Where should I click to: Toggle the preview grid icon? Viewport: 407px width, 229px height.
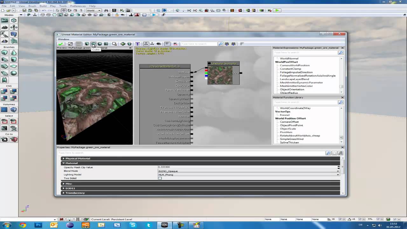pos(79,44)
